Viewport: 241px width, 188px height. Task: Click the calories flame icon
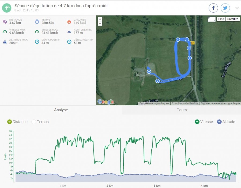(69, 22)
